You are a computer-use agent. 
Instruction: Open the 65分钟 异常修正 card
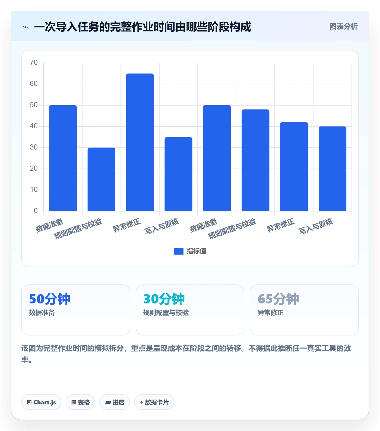[304, 310]
